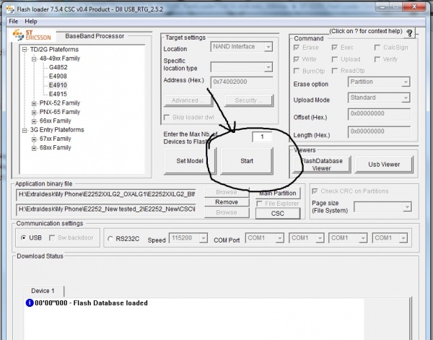Click the blue info icon in download status
The width and height of the screenshot is (433, 340).
click(30, 302)
